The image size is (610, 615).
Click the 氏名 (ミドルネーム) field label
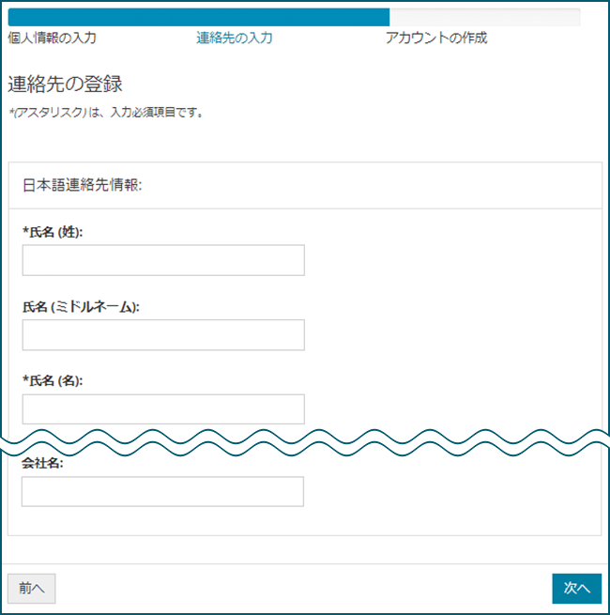click(81, 307)
